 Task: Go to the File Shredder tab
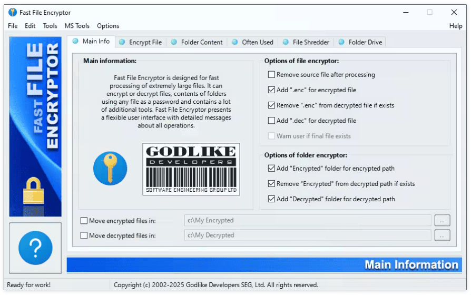(307, 42)
